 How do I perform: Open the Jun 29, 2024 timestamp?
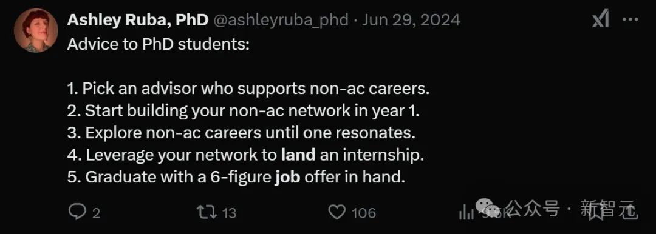click(411, 20)
